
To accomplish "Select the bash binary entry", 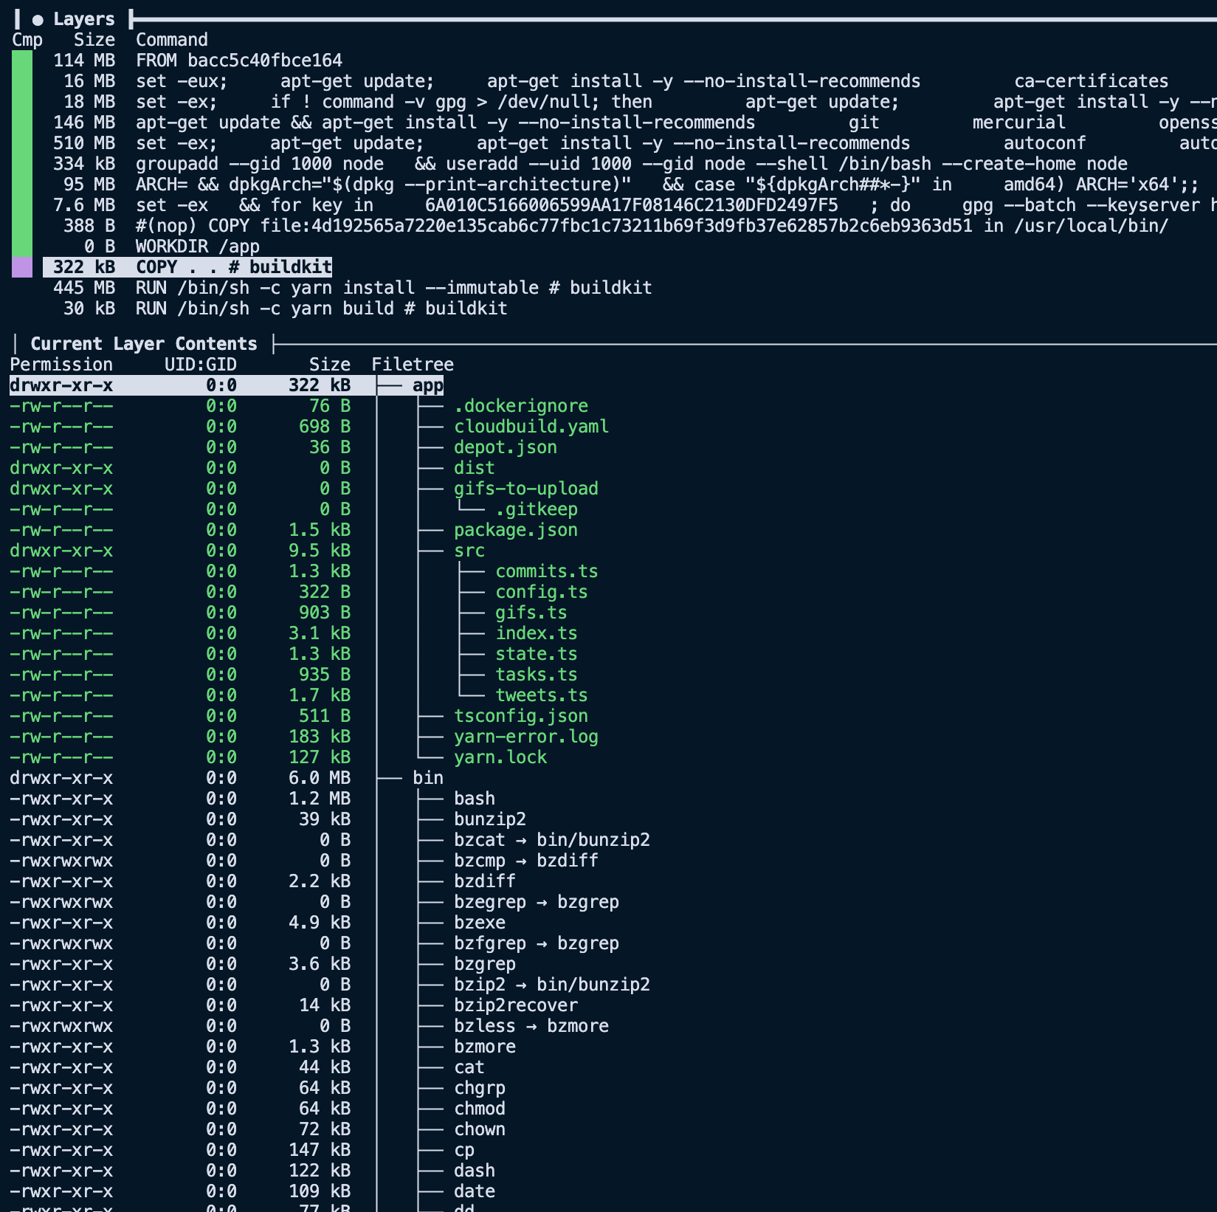I will [x=474, y=799].
